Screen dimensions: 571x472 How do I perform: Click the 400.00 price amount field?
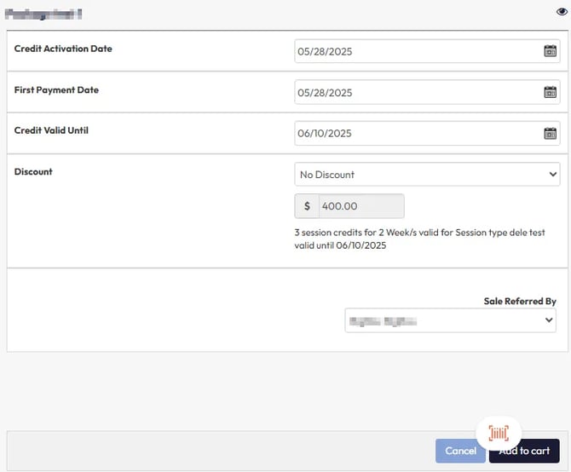pos(360,206)
